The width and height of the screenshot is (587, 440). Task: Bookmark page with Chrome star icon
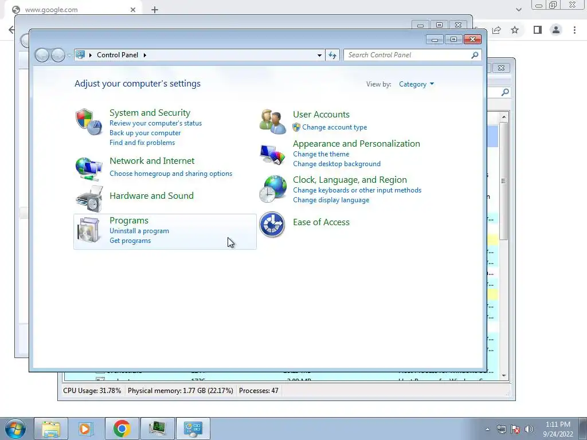(x=515, y=30)
